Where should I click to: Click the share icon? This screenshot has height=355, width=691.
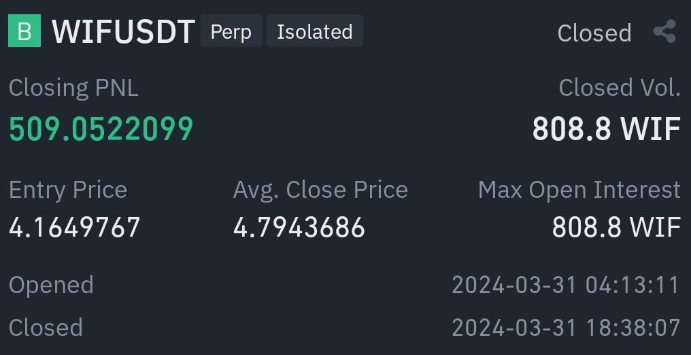click(664, 31)
